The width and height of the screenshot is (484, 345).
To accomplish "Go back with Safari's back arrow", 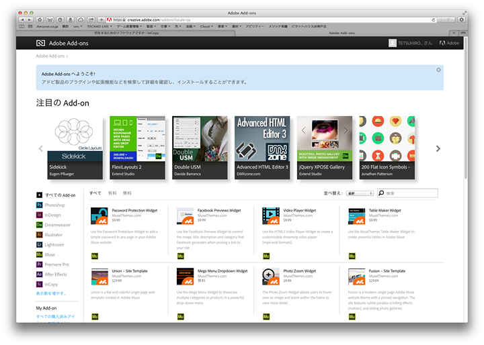I will tap(22, 19).
